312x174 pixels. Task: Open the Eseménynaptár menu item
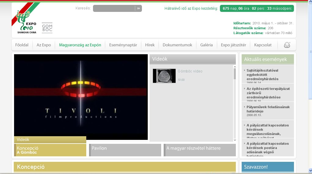coord(123,45)
